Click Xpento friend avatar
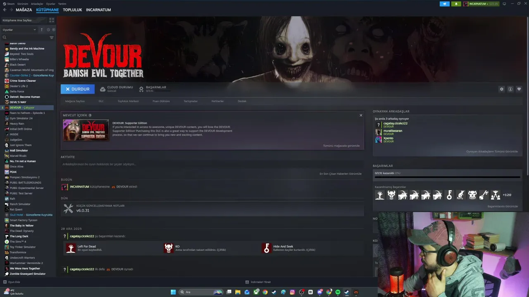Viewport: 529px width, 297px height. coord(379,139)
